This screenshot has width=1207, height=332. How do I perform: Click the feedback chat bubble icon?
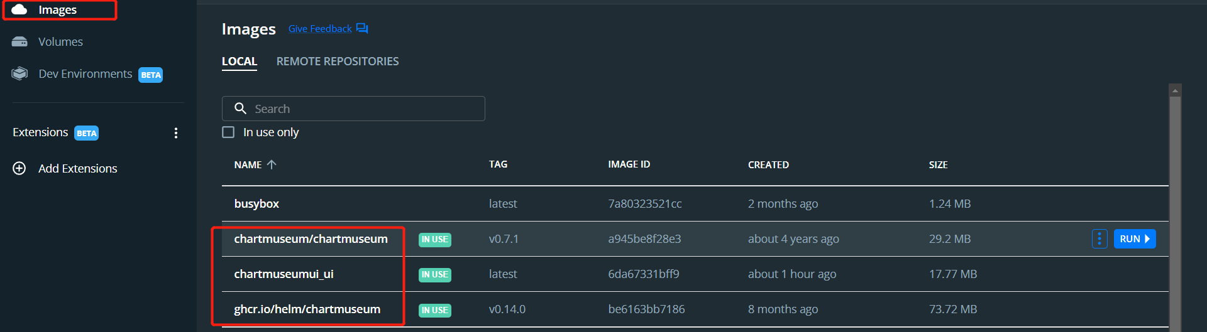362,29
